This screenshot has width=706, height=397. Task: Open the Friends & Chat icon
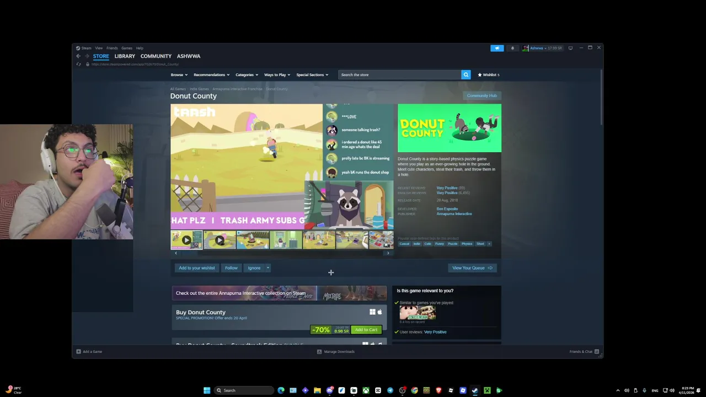point(597,351)
